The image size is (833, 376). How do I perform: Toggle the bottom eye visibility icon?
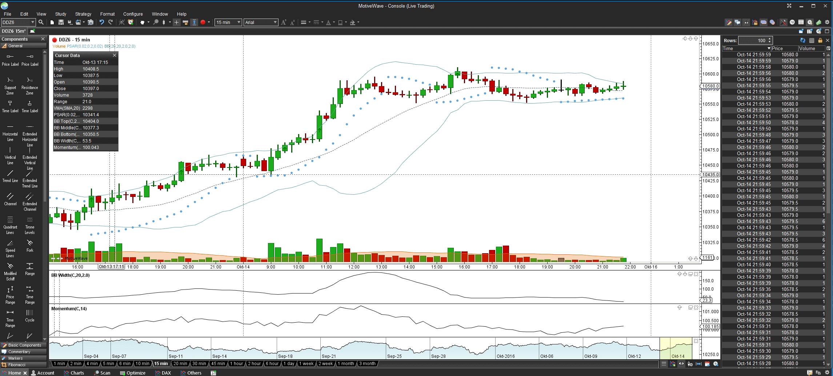pyautogui.click(x=681, y=364)
